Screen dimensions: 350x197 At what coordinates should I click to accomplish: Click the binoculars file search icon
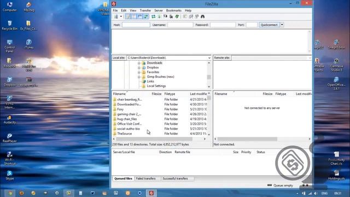coord(203,16)
